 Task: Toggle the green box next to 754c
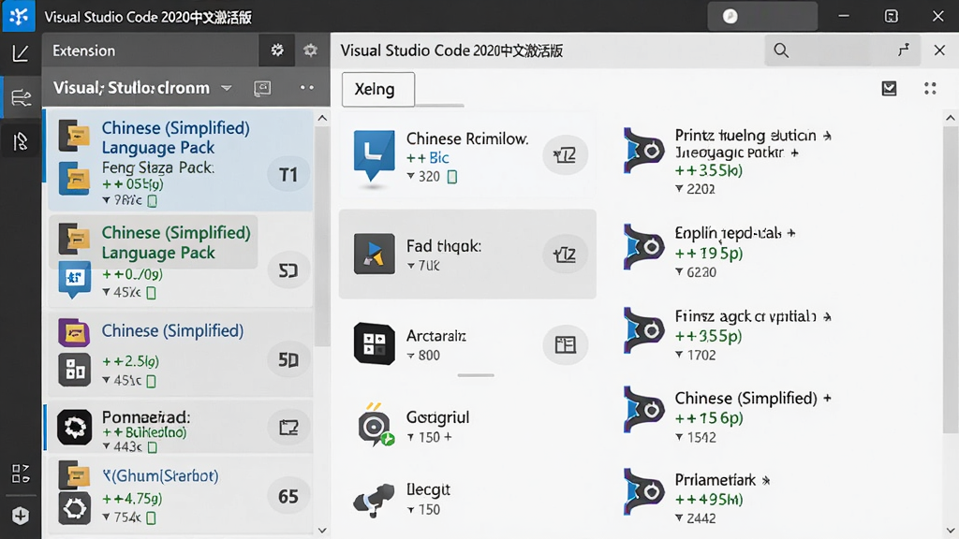click(x=151, y=518)
